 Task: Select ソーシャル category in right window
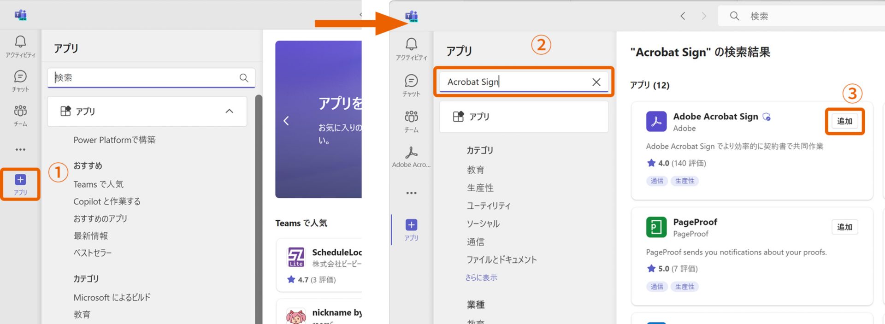click(483, 224)
